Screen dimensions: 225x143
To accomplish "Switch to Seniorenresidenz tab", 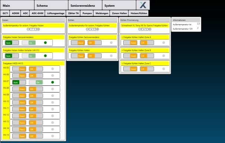I will pos(85,5).
